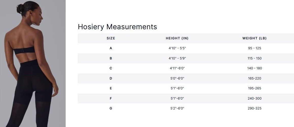Click the 290-325 weight cell
Viewport: 294px width, 127px height.
pyautogui.click(x=254, y=108)
